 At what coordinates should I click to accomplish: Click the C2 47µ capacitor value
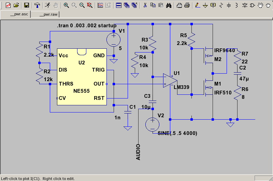[x=244, y=79]
